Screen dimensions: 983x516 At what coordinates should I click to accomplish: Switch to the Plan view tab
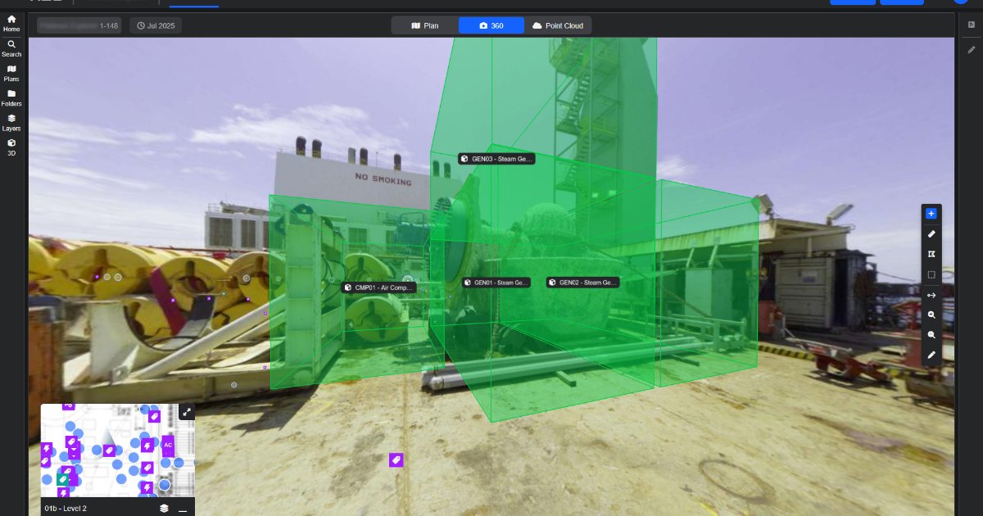pos(425,25)
